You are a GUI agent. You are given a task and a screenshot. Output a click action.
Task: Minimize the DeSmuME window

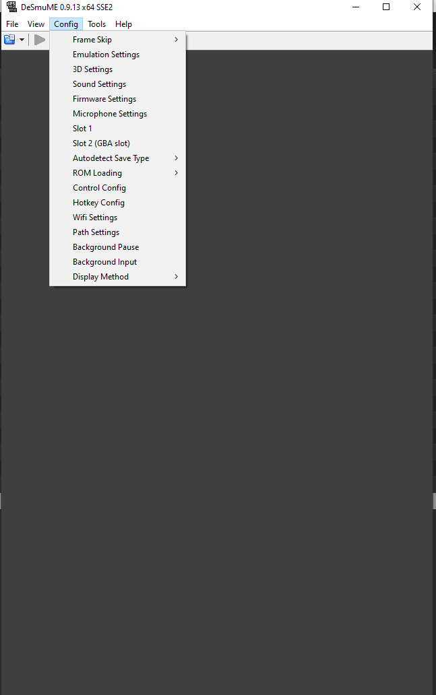pyautogui.click(x=356, y=7)
